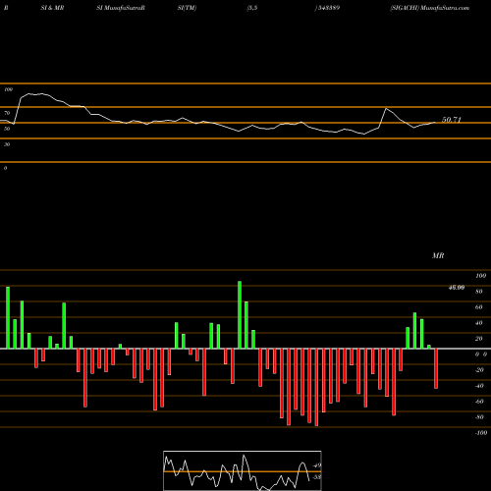
Task: Click the MR axis label -100
Action: pos(481,433)
